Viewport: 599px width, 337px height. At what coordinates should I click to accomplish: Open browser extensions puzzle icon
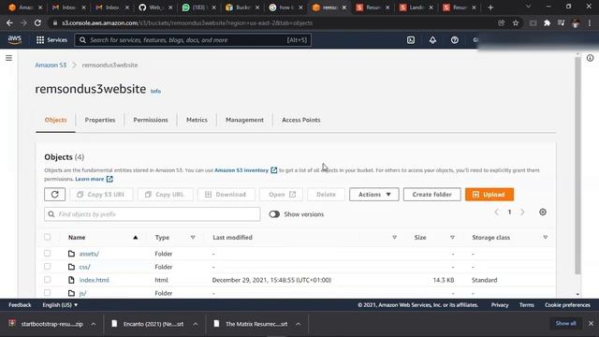547,22
